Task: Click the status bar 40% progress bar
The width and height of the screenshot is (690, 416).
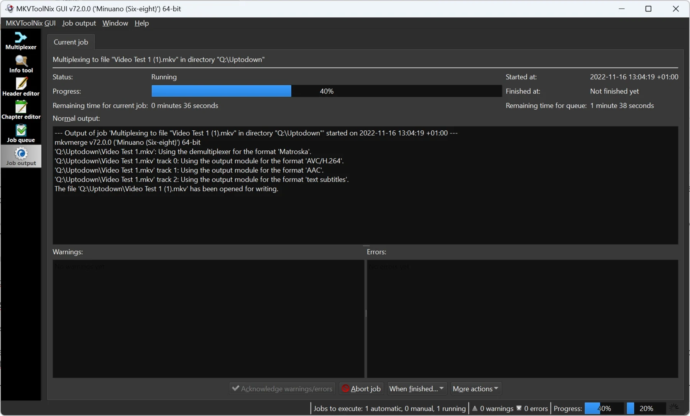Action: pyautogui.click(x=604, y=408)
